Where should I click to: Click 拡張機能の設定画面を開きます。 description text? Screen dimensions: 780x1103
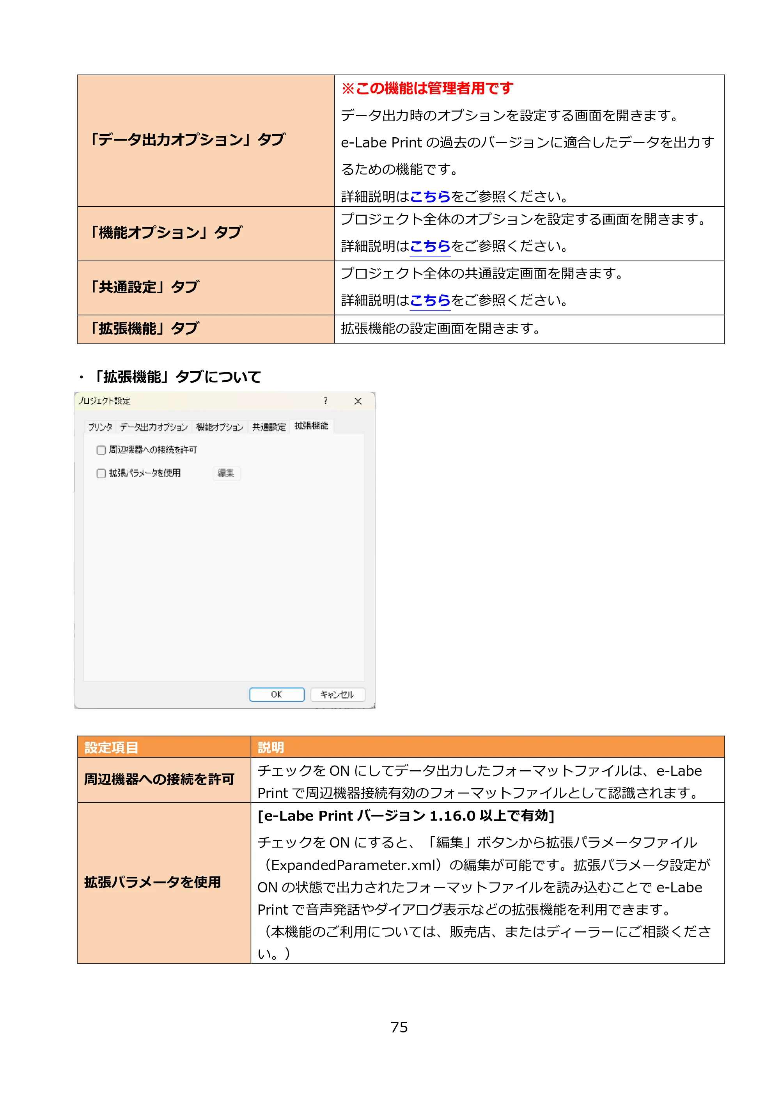click(441, 329)
